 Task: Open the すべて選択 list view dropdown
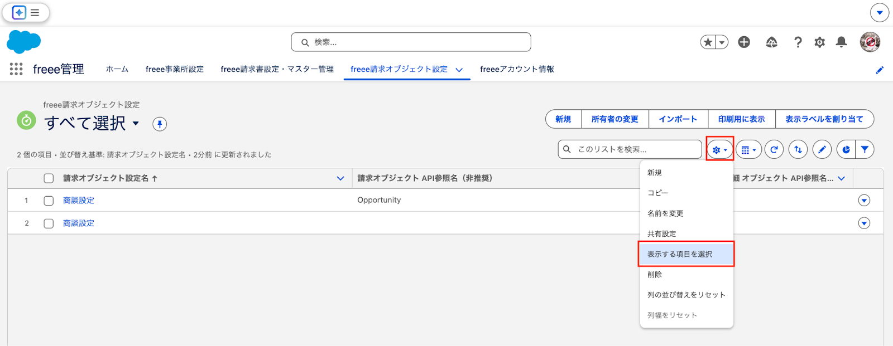click(x=136, y=123)
